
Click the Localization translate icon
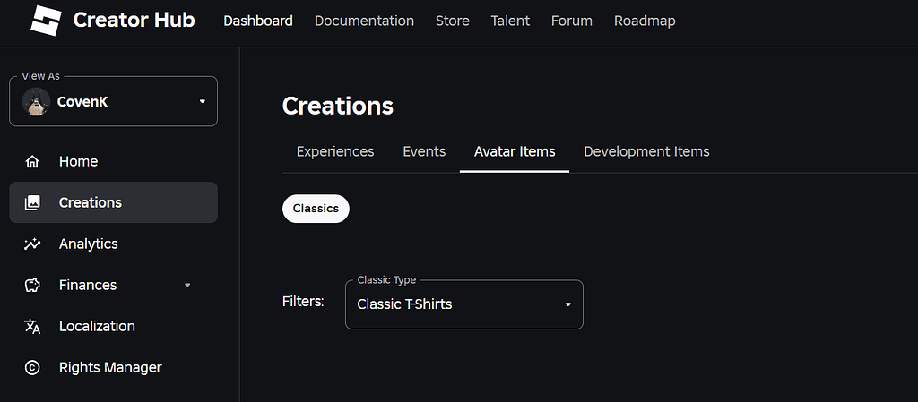32,326
